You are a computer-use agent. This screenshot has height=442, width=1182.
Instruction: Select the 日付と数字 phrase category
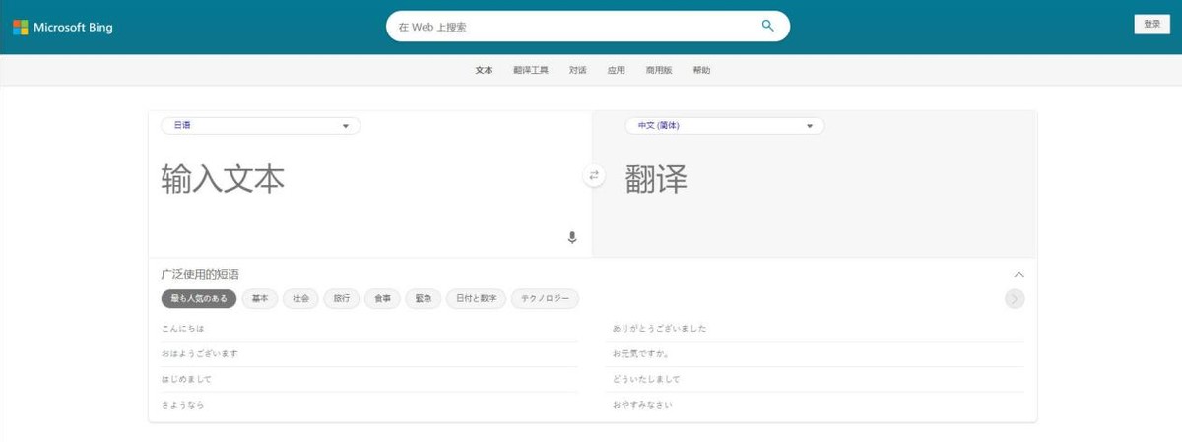tap(476, 299)
